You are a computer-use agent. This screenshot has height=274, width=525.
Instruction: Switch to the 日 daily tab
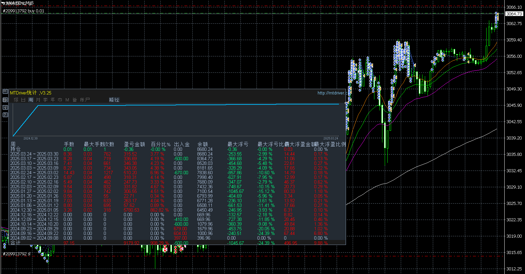click(x=23, y=100)
